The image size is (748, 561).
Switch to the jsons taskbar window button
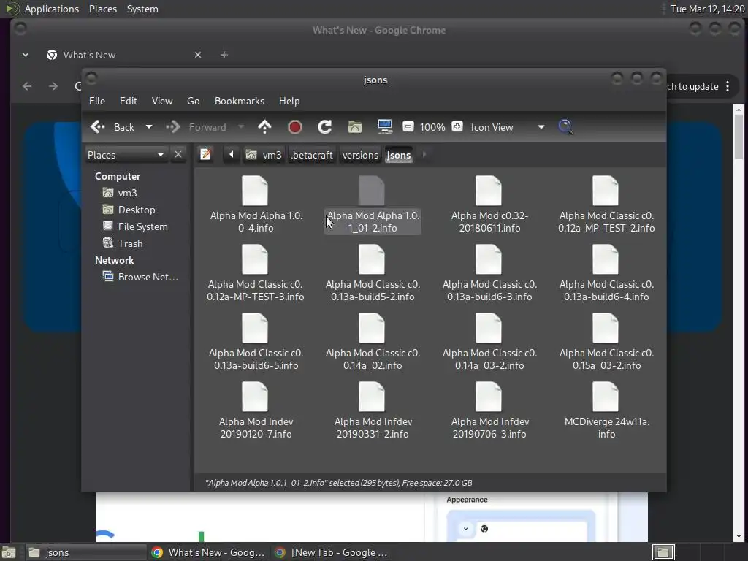pos(85,552)
